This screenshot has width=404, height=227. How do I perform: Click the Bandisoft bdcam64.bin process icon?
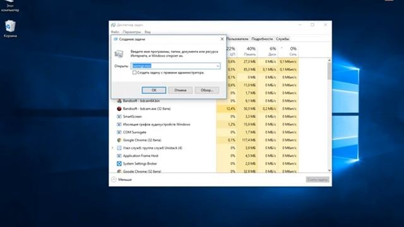pos(119,101)
